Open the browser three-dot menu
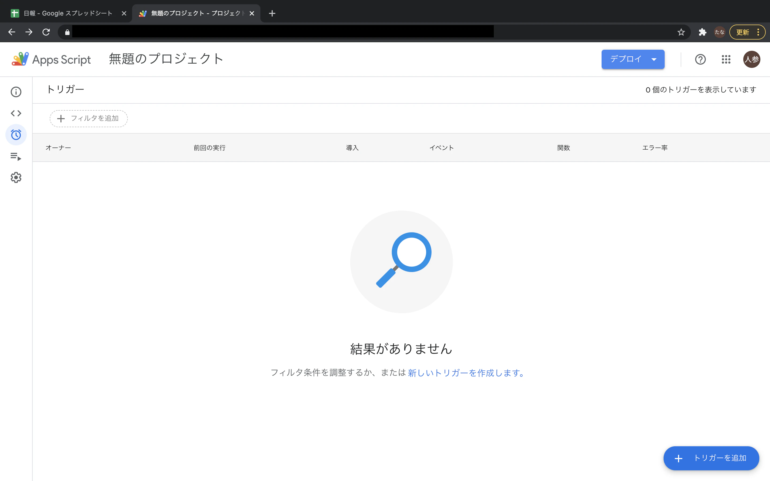This screenshot has width=770, height=481. click(x=759, y=32)
